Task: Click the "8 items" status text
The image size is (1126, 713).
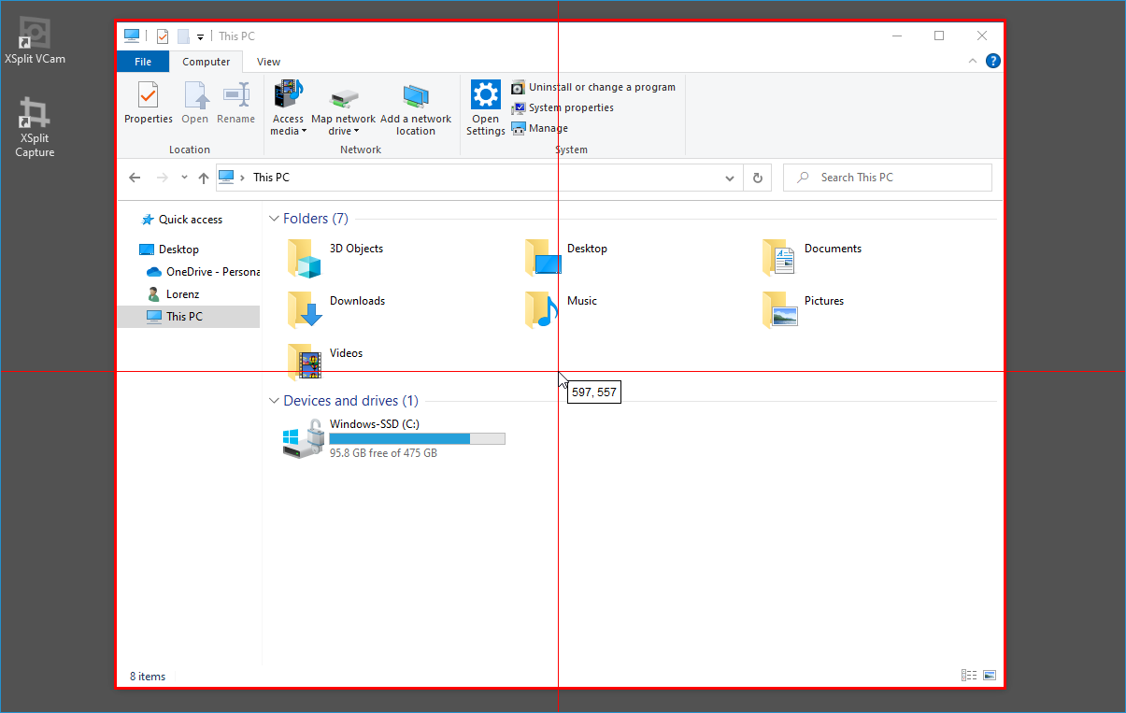Action: pos(148,677)
